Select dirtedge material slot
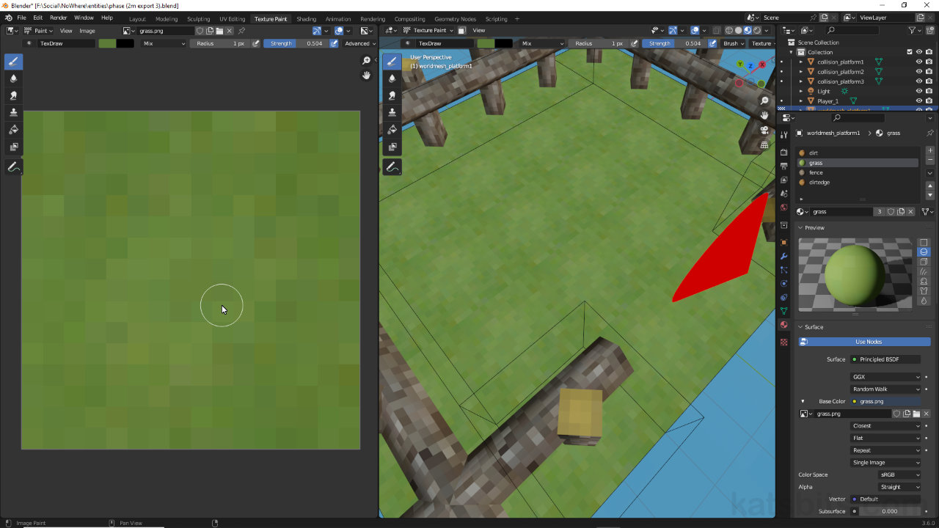 pyautogui.click(x=858, y=182)
